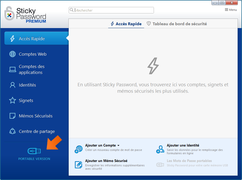Focus the Rechercher search field

click(111, 10)
